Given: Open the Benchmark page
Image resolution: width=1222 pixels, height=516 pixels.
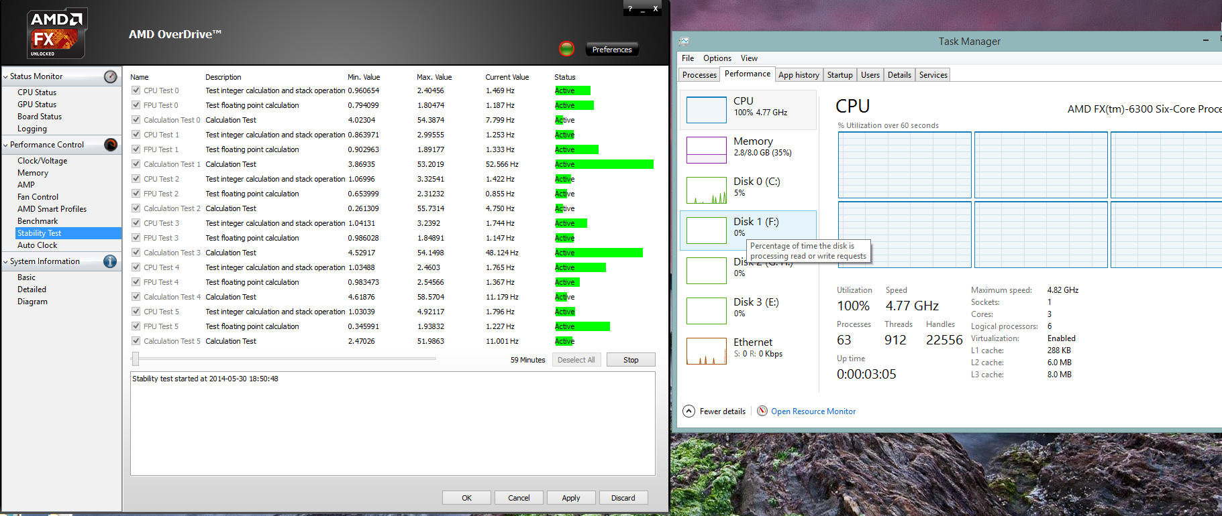Looking at the screenshot, I should [38, 221].
